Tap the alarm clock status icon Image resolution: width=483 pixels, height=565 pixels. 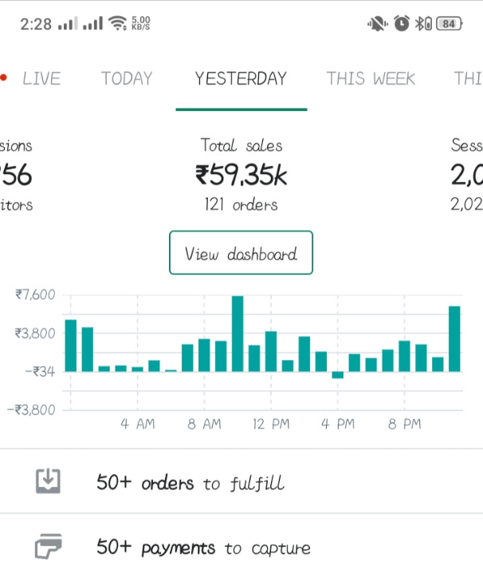(402, 23)
